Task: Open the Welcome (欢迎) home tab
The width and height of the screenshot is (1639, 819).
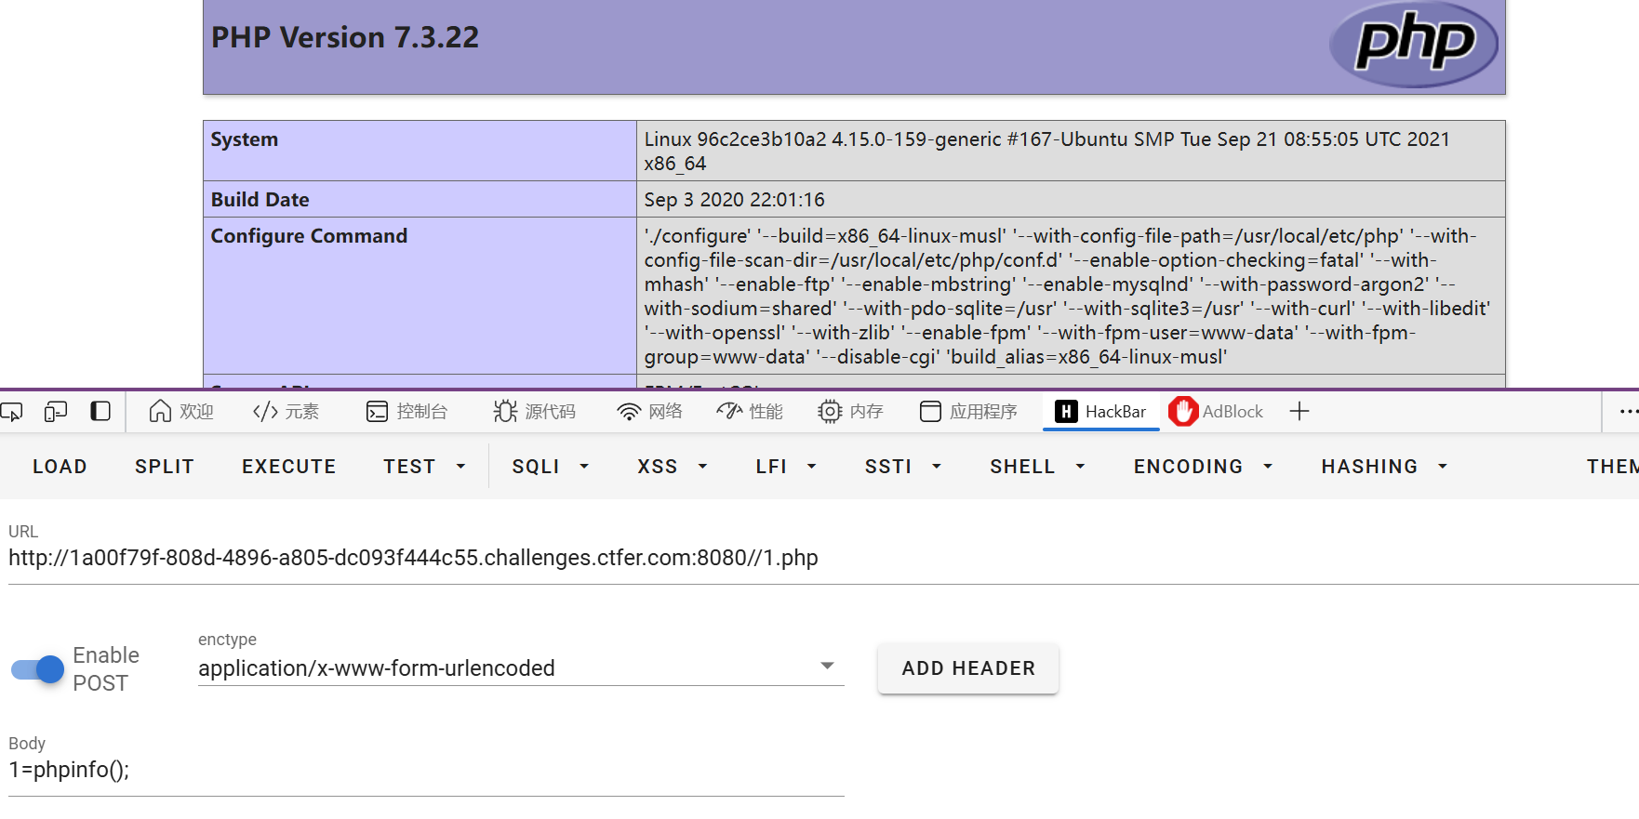Action: pyautogui.click(x=181, y=411)
